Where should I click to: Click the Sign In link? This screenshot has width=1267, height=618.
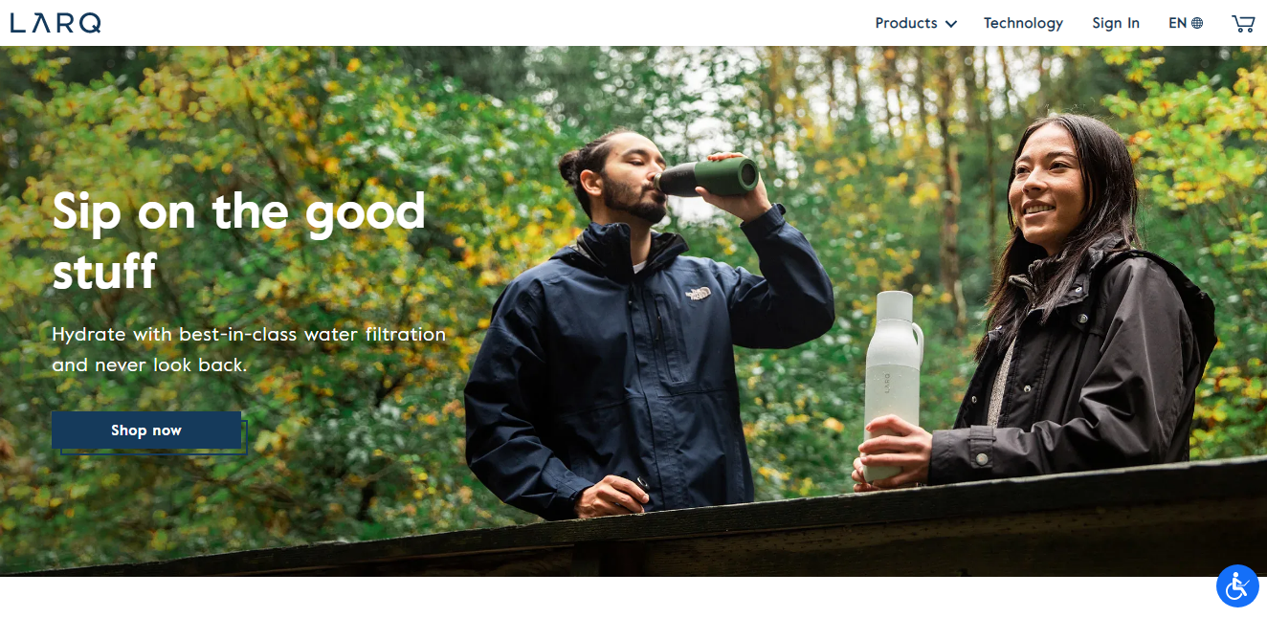pyautogui.click(x=1116, y=23)
